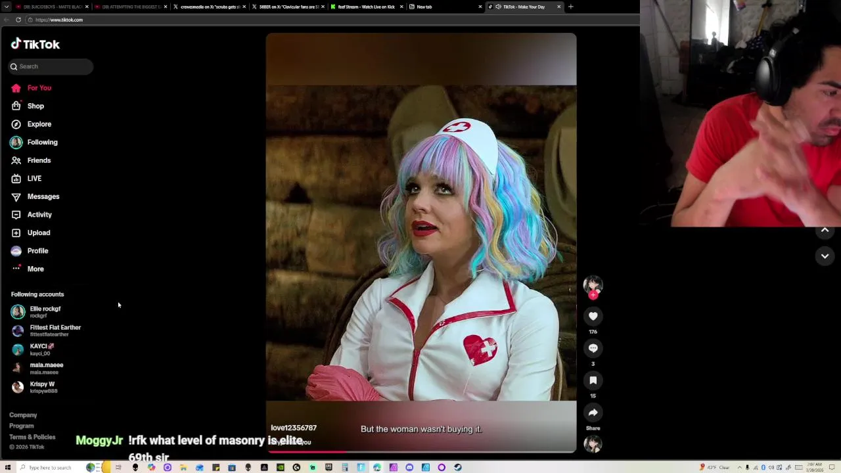Click the Explore compass icon
Screen dimensions: 841x473
coord(16,124)
